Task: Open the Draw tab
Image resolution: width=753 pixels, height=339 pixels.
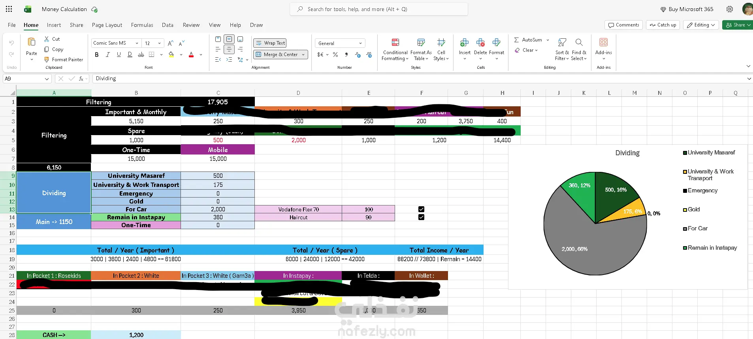Action: pos(256,25)
